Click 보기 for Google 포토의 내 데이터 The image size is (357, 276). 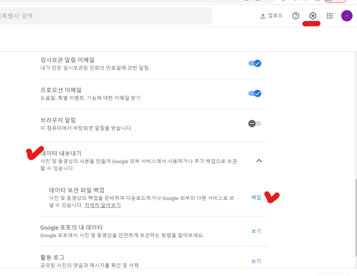pos(256,231)
